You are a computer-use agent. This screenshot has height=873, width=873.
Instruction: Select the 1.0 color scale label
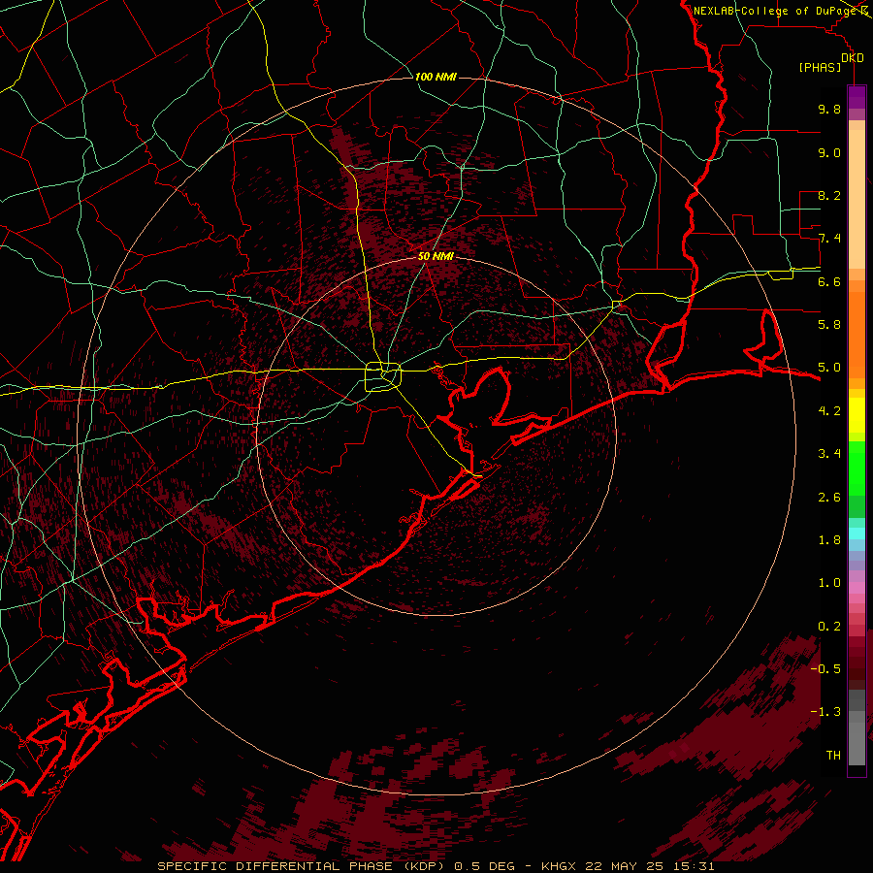tap(829, 583)
